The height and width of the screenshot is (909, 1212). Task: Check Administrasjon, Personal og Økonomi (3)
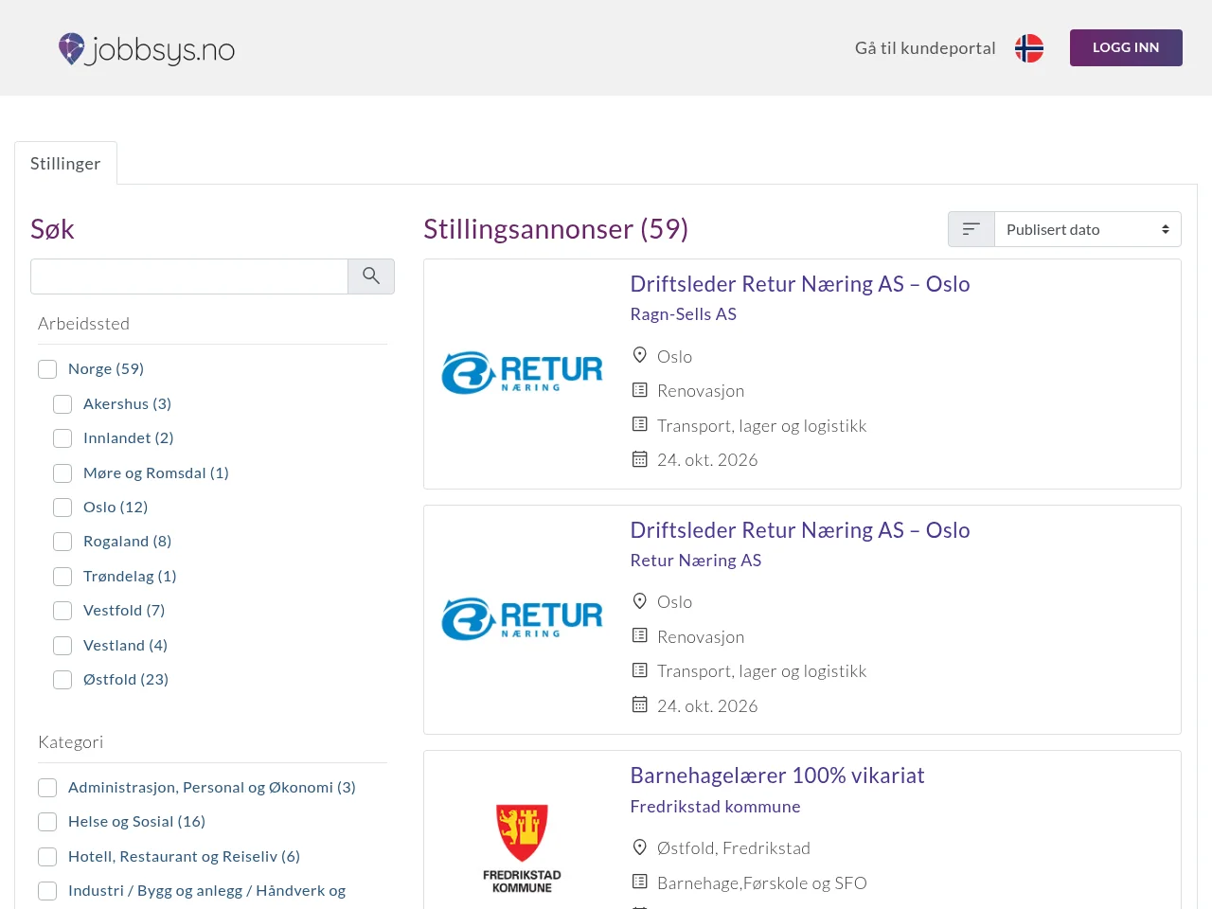(x=47, y=788)
